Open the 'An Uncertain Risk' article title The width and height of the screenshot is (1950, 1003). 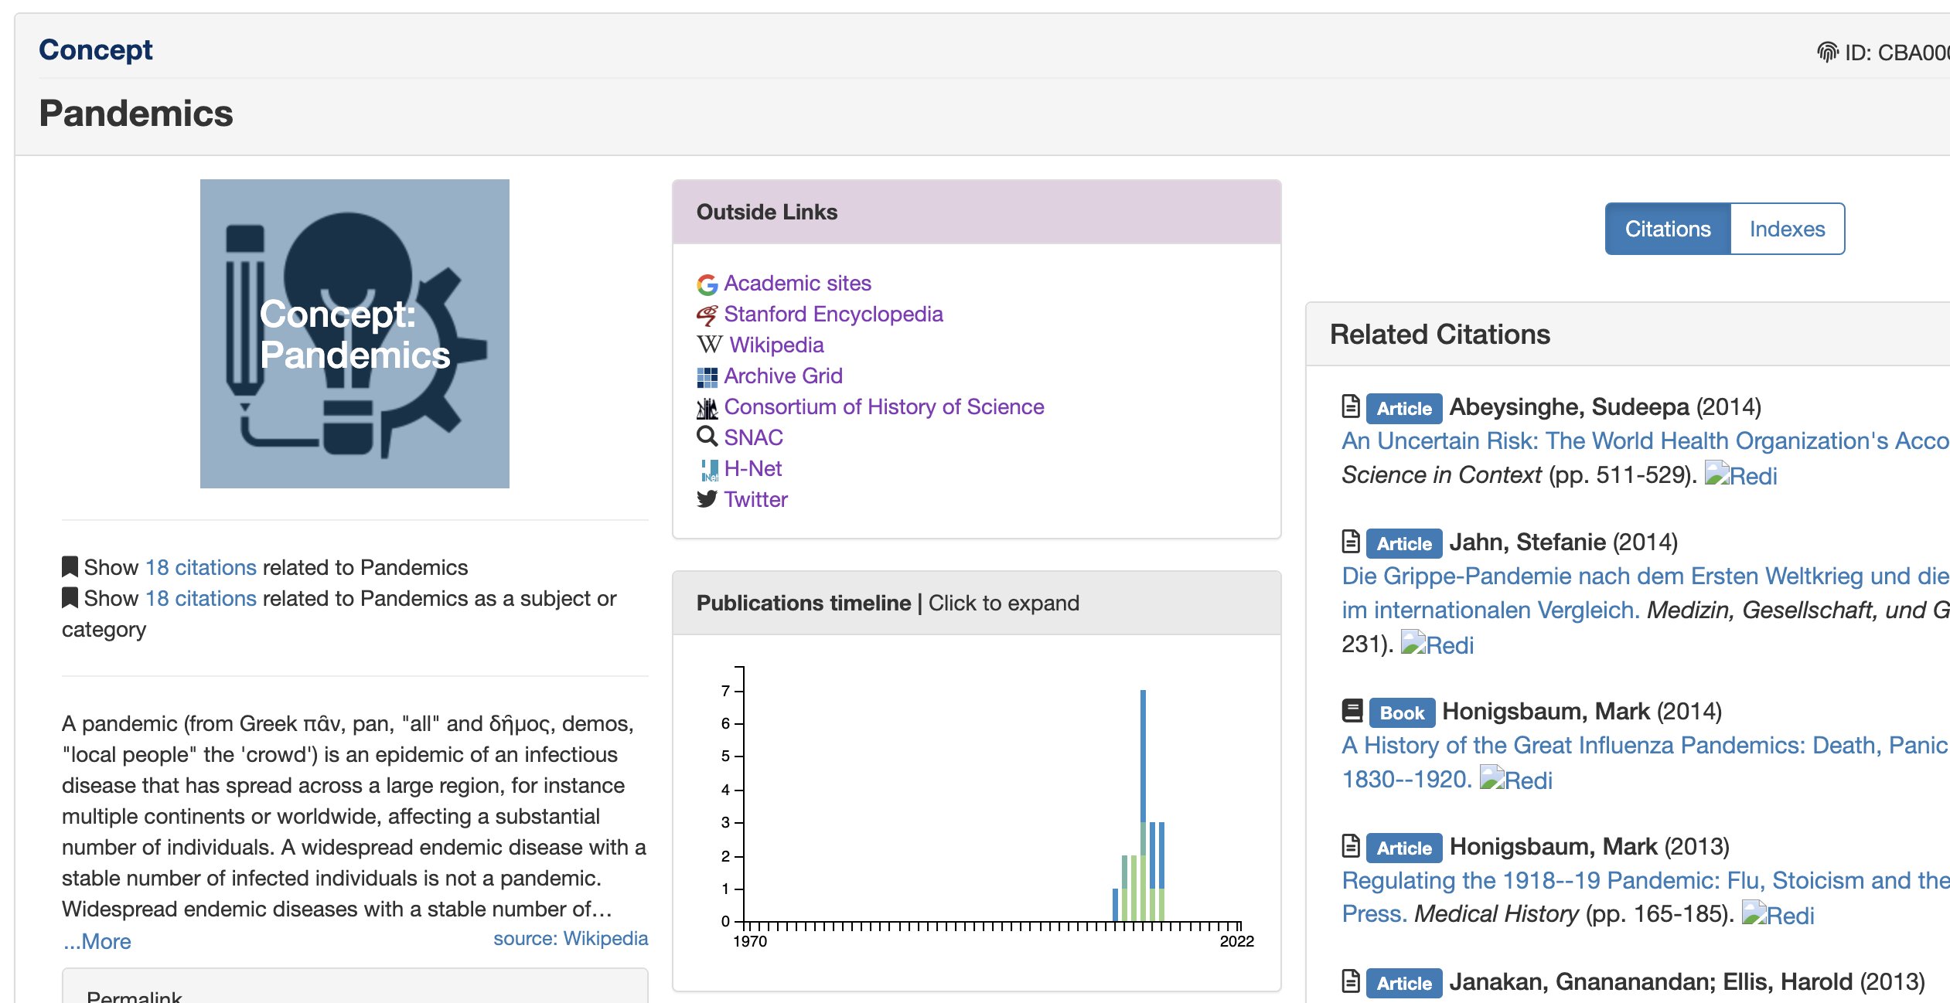click(x=1645, y=440)
